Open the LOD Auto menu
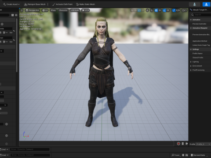Screen dimensions: 211x158 pos(75,11)
